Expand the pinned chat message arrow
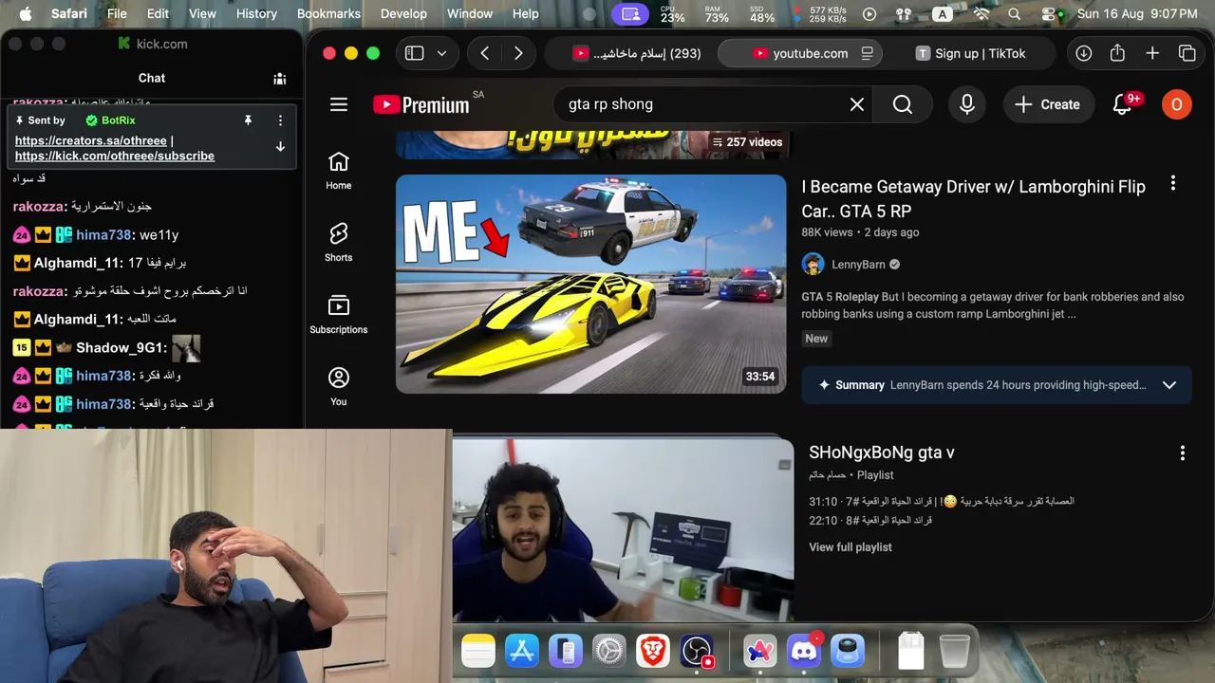This screenshot has height=683, width=1215. [x=280, y=147]
